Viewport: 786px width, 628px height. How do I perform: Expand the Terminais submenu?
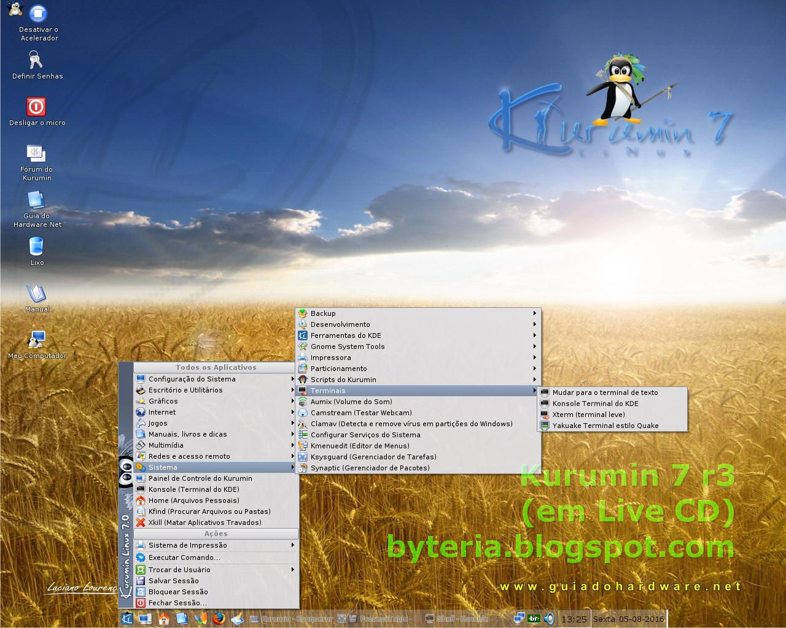tap(328, 390)
